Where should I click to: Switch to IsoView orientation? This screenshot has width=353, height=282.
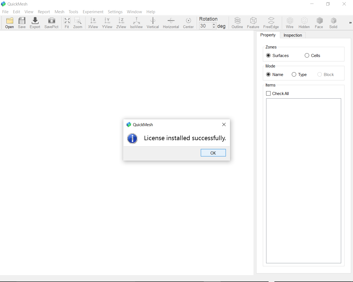click(137, 23)
